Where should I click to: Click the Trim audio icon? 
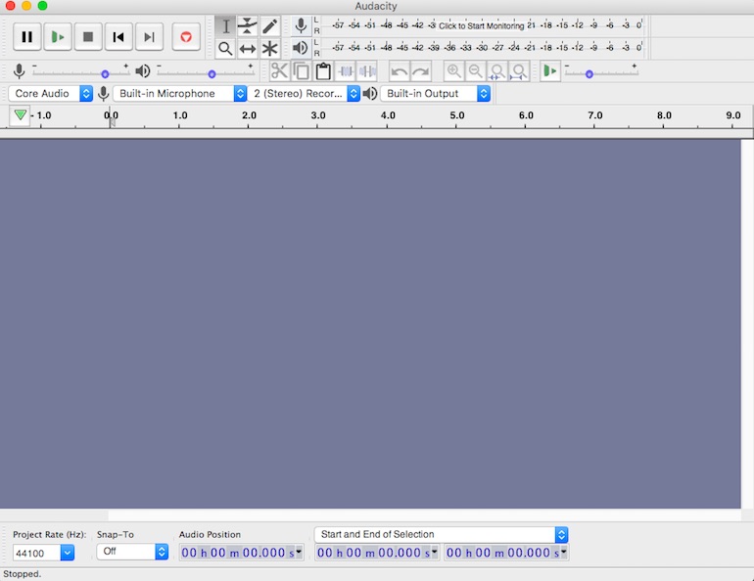346,71
